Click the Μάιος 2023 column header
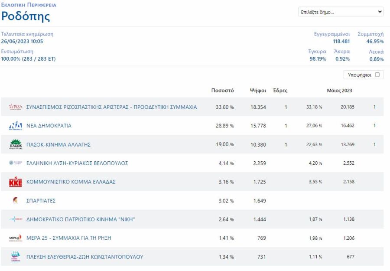This screenshot has width=390, height=271. 339,91
